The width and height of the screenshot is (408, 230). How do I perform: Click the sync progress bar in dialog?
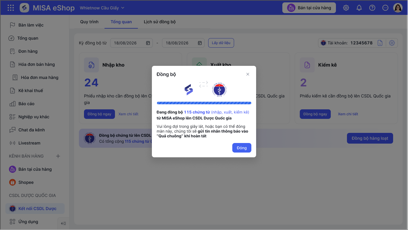point(204,103)
